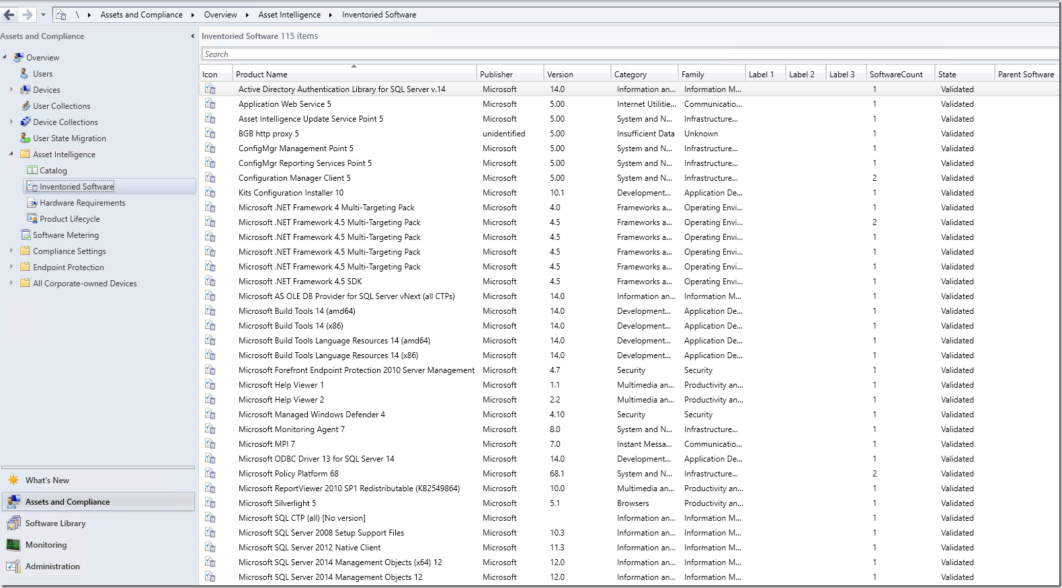The image size is (1062, 588).
Task: Expand the Devices tree node
Action: tap(11, 89)
